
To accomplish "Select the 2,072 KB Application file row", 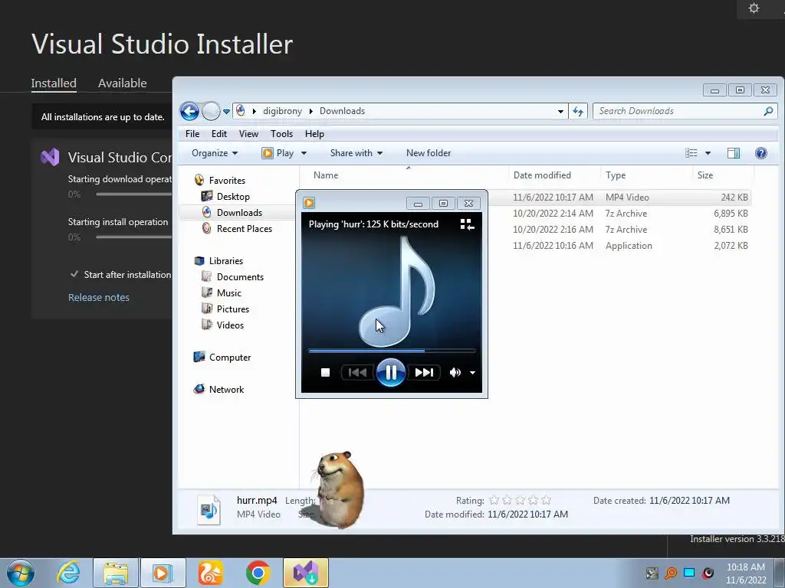I will [x=619, y=246].
